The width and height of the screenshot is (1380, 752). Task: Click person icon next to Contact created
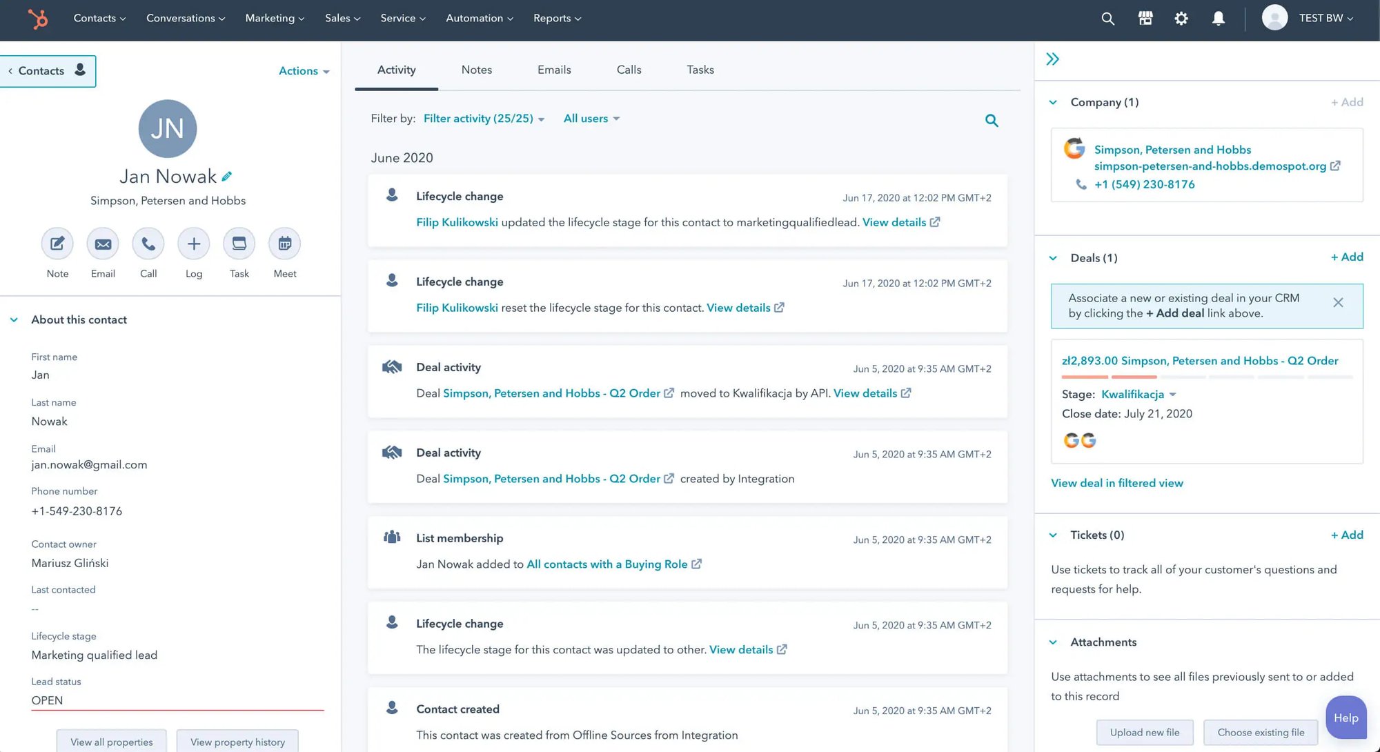(392, 708)
